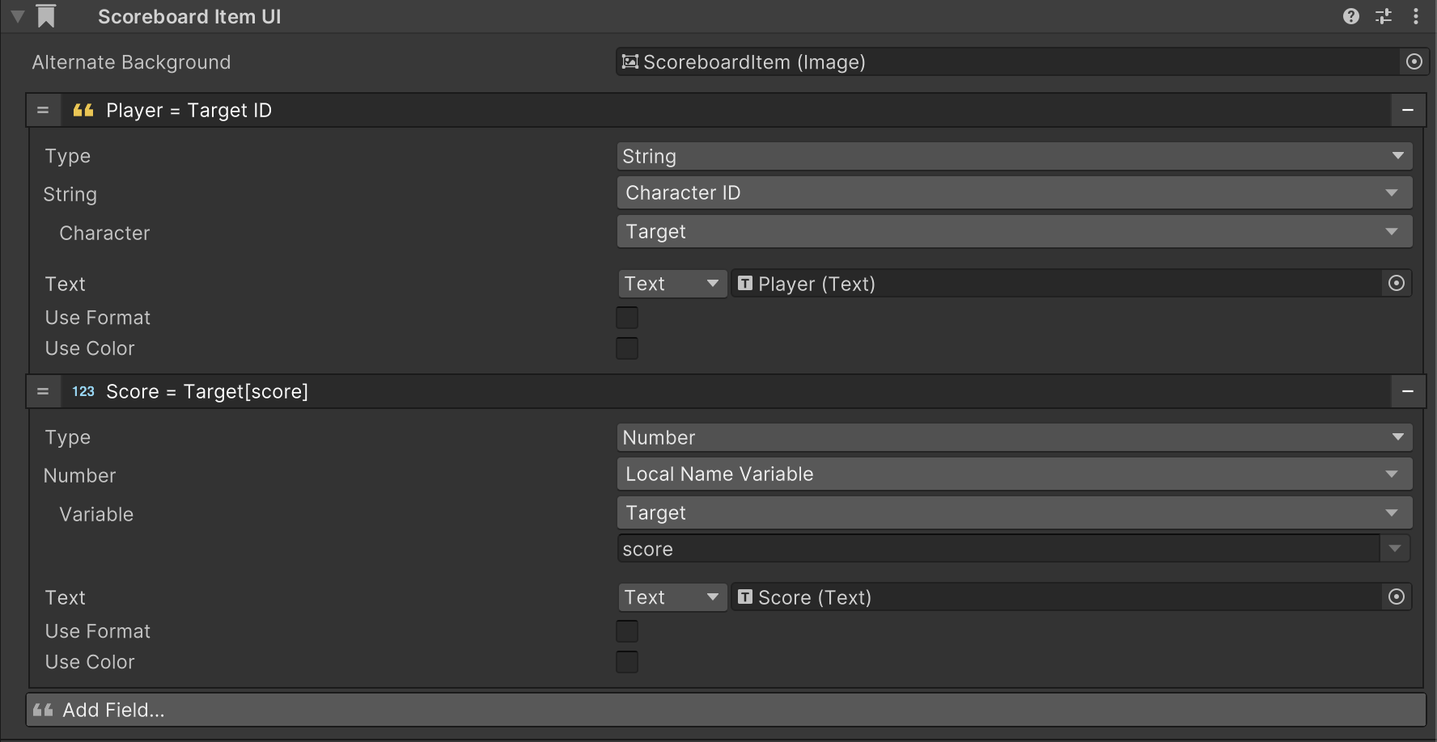Enable Use Color for Score field
The height and width of the screenshot is (742, 1437).
tap(627, 662)
